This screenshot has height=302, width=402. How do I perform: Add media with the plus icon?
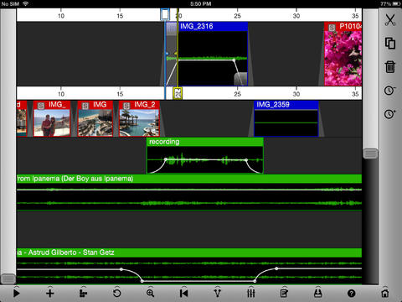50,294
